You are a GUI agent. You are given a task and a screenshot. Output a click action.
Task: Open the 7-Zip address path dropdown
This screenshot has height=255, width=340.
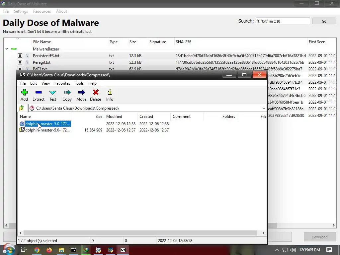264,108
